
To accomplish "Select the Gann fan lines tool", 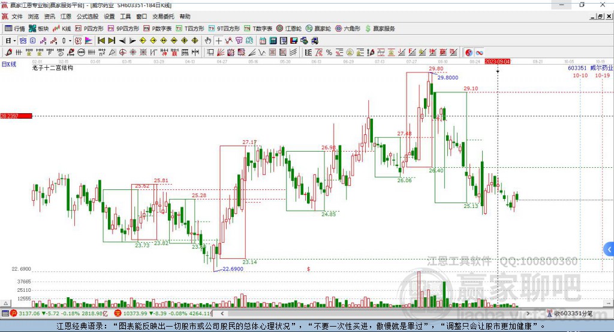I will click(x=221, y=53).
